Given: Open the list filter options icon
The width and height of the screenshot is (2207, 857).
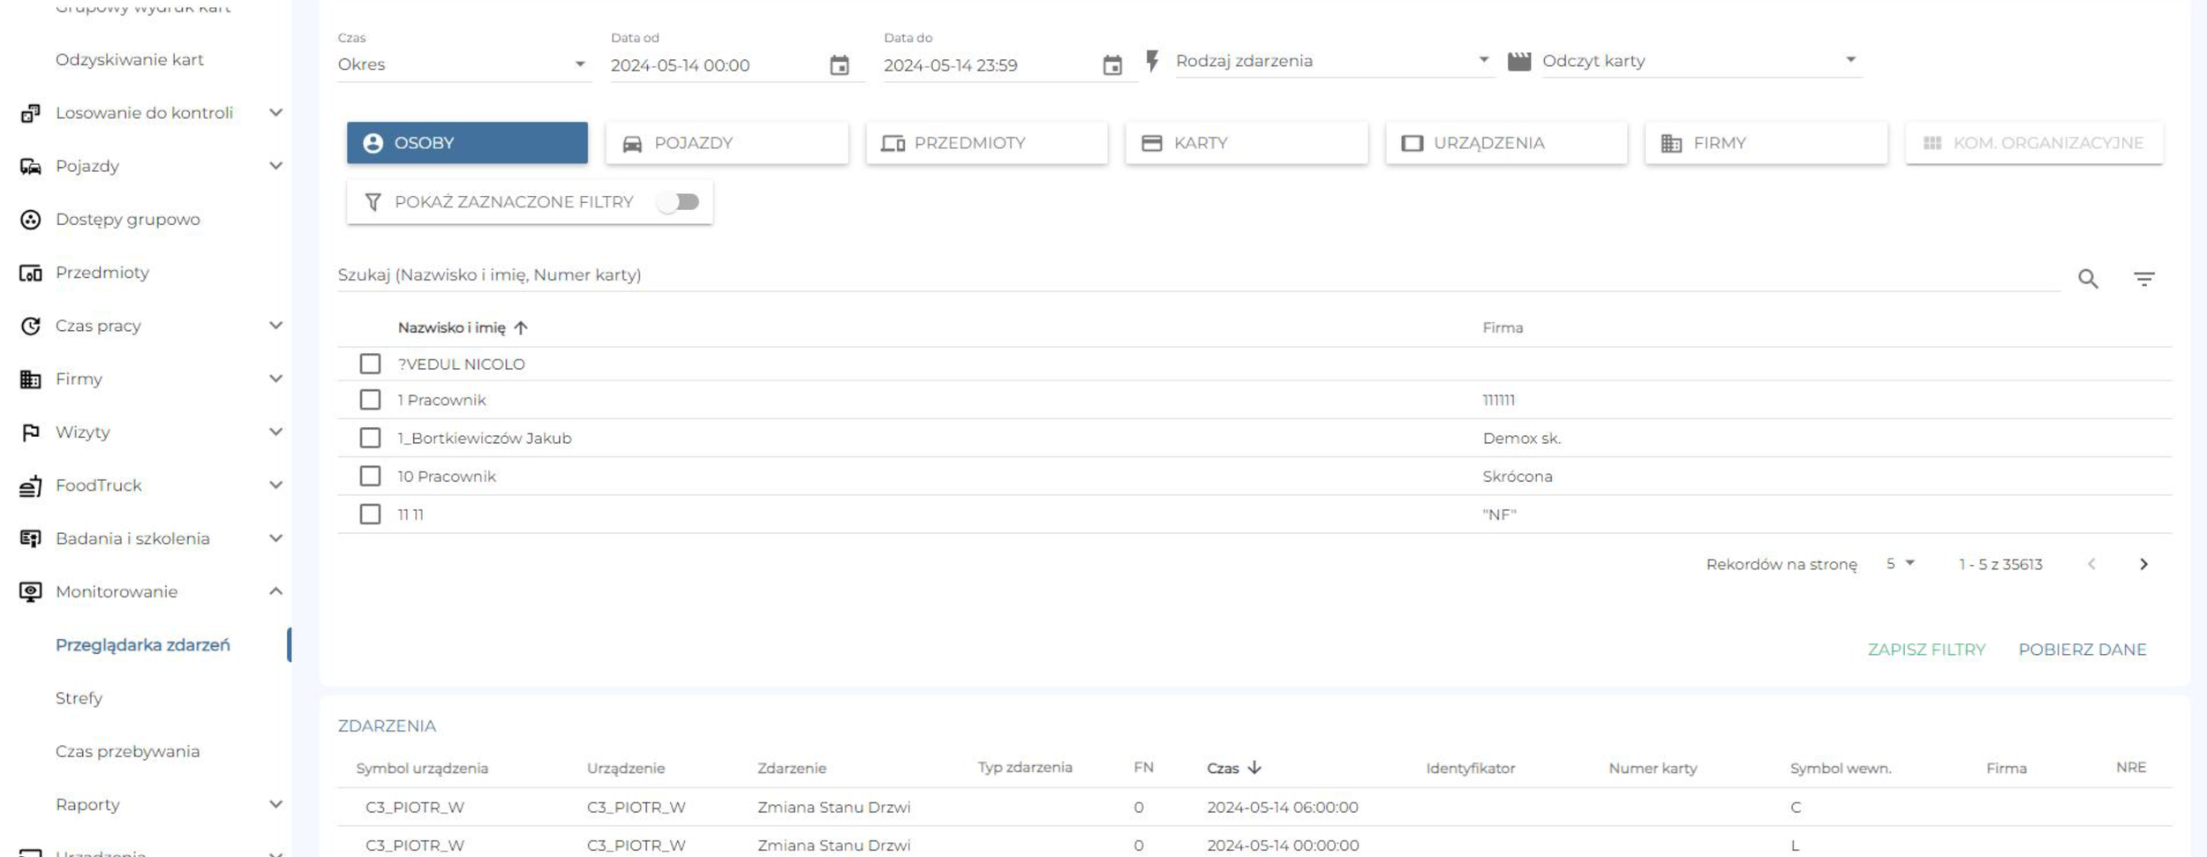Looking at the screenshot, I should pos(2144,279).
